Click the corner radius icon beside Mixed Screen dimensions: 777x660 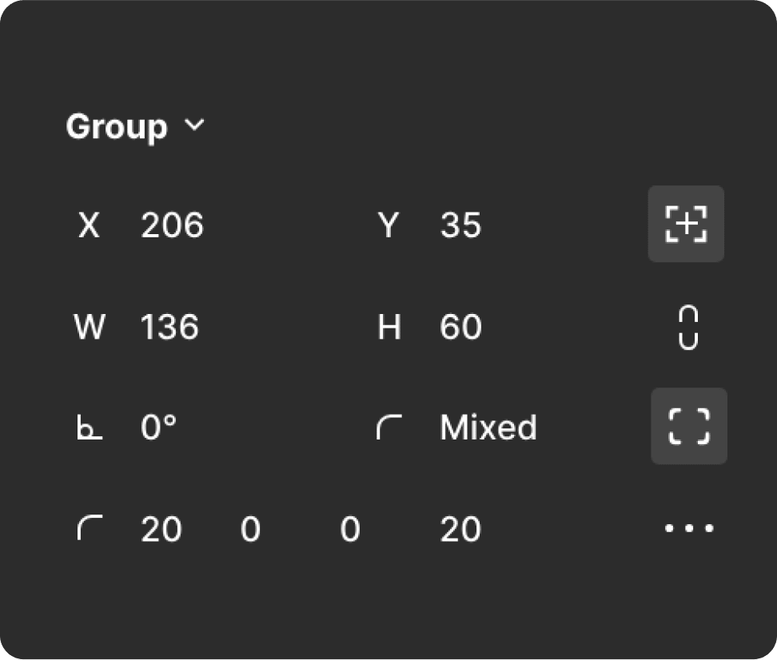tap(389, 427)
